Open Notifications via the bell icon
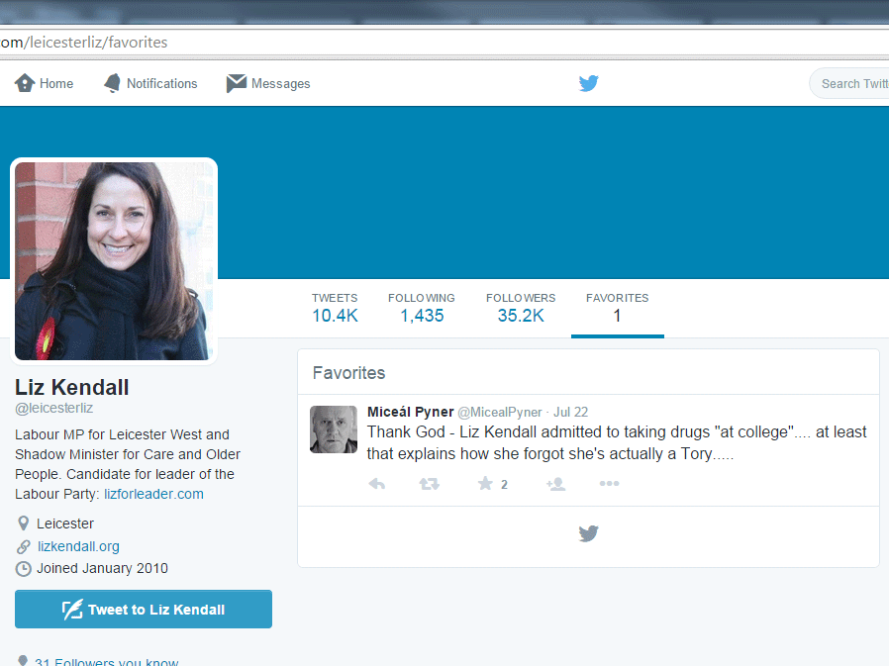The width and height of the screenshot is (889, 666). [113, 83]
